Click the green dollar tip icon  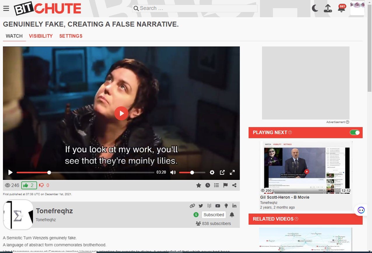[x=196, y=215]
